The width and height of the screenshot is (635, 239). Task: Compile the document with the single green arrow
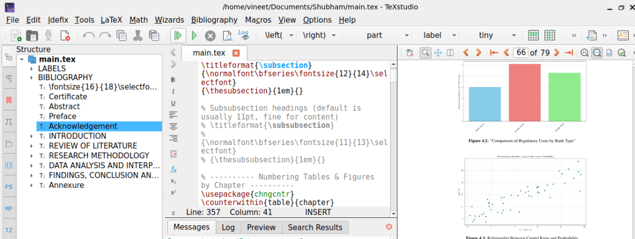[194, 35]
